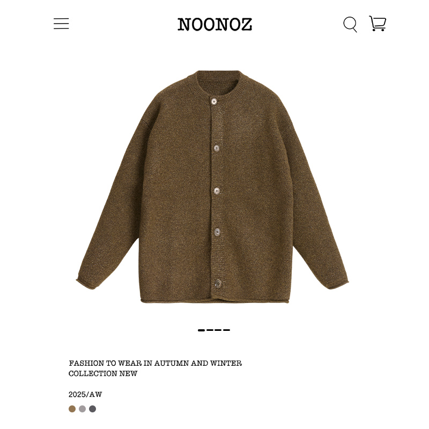Click the cardigan's bottom hem button
The width and height of the screenshot is (429, 429).
tap(218, 284)
